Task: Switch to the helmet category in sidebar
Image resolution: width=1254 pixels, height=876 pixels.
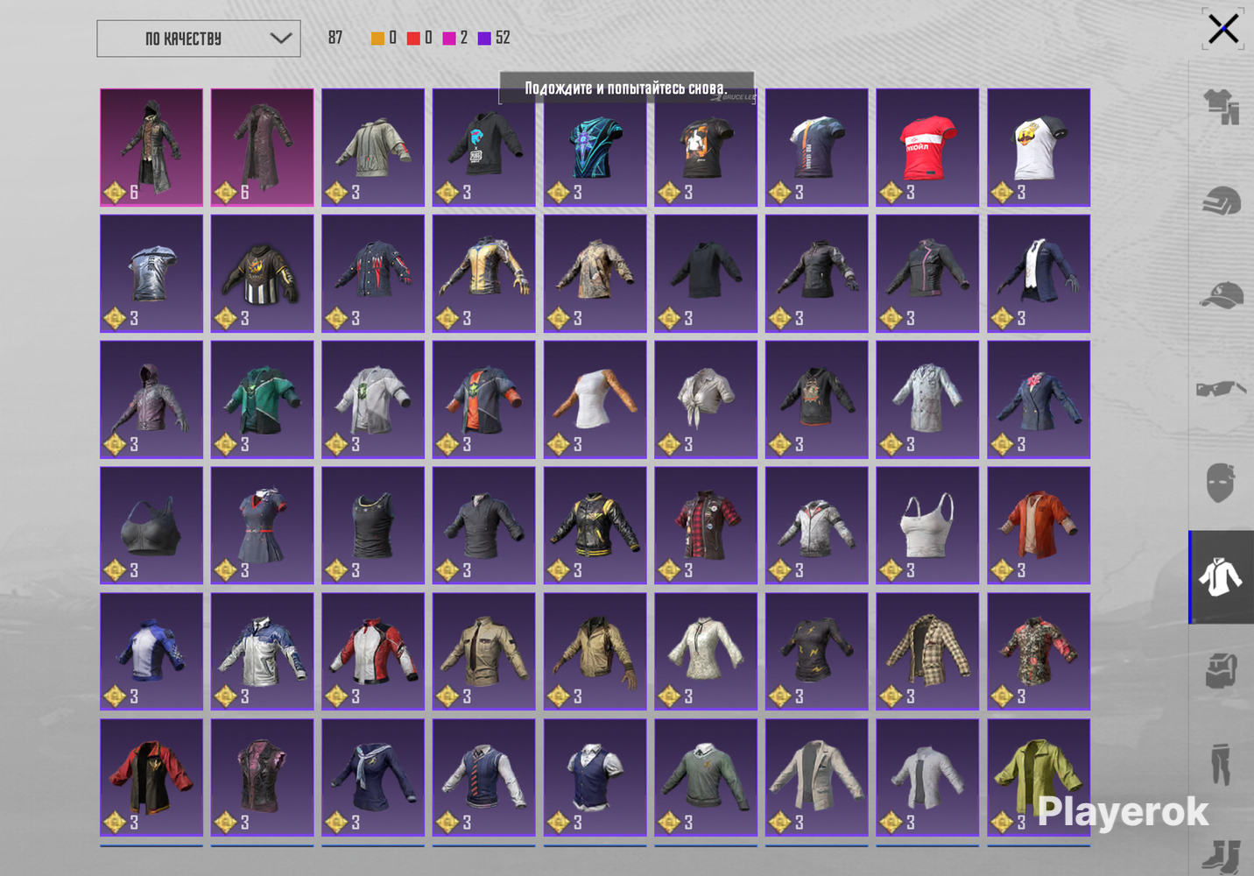Action: 1222,201
